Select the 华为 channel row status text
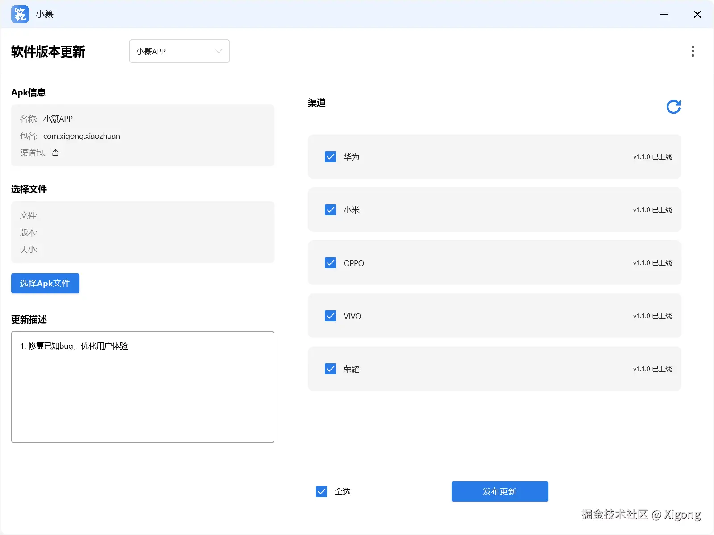The height and width of the screenshot is (535, 714). point(652,157)
